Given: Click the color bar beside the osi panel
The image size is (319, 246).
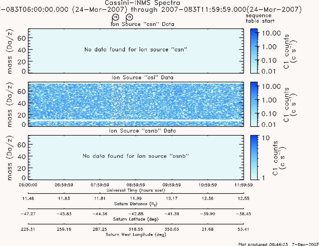Looking at the screenshot, I should 254,104.
